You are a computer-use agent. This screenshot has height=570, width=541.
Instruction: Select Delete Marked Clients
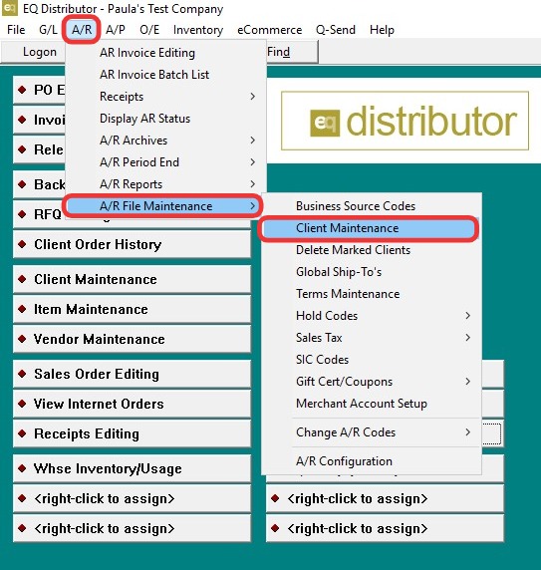coord(372,250)
